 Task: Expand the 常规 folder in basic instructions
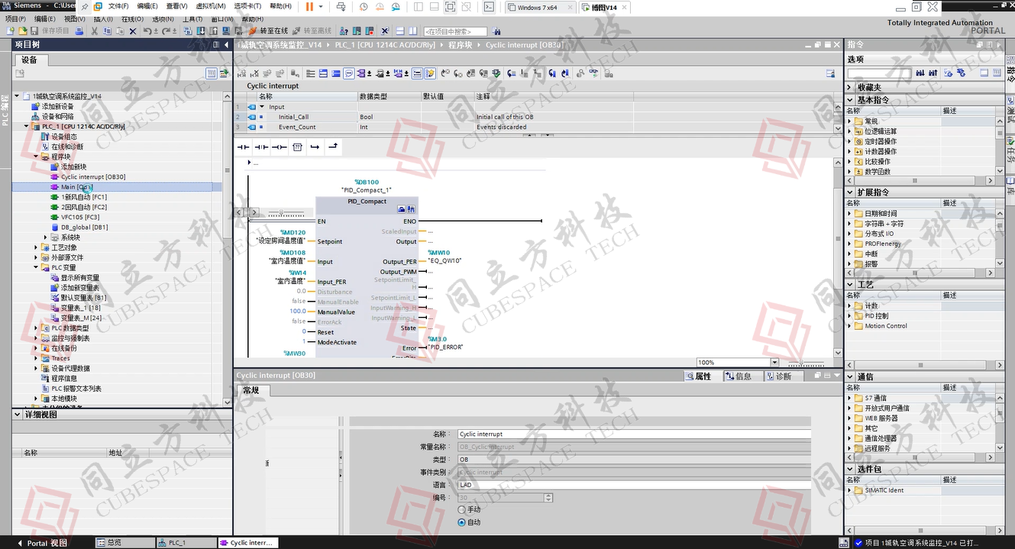(850, 121)
